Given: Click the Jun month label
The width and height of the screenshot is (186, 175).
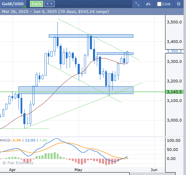Looking at the screenshot, I should click(x=154, y=170).
